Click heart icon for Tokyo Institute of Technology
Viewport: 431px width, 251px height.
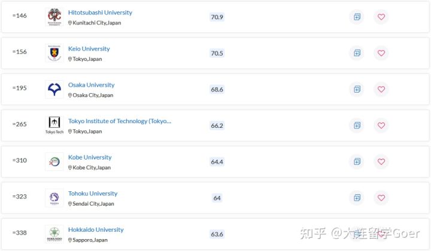click(x=381, y=125)
